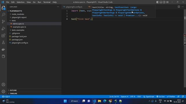This screenshot has width=186, height=104.
Task: Open the View menu
Action: tap(28, 2)
